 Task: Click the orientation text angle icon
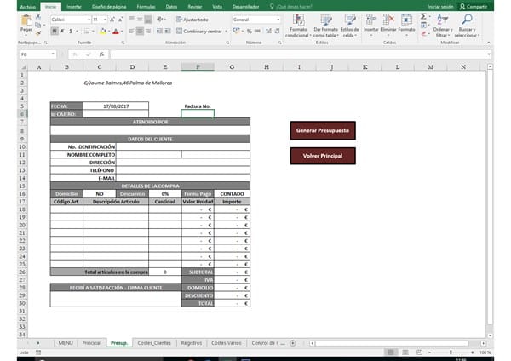click(160, 20)
